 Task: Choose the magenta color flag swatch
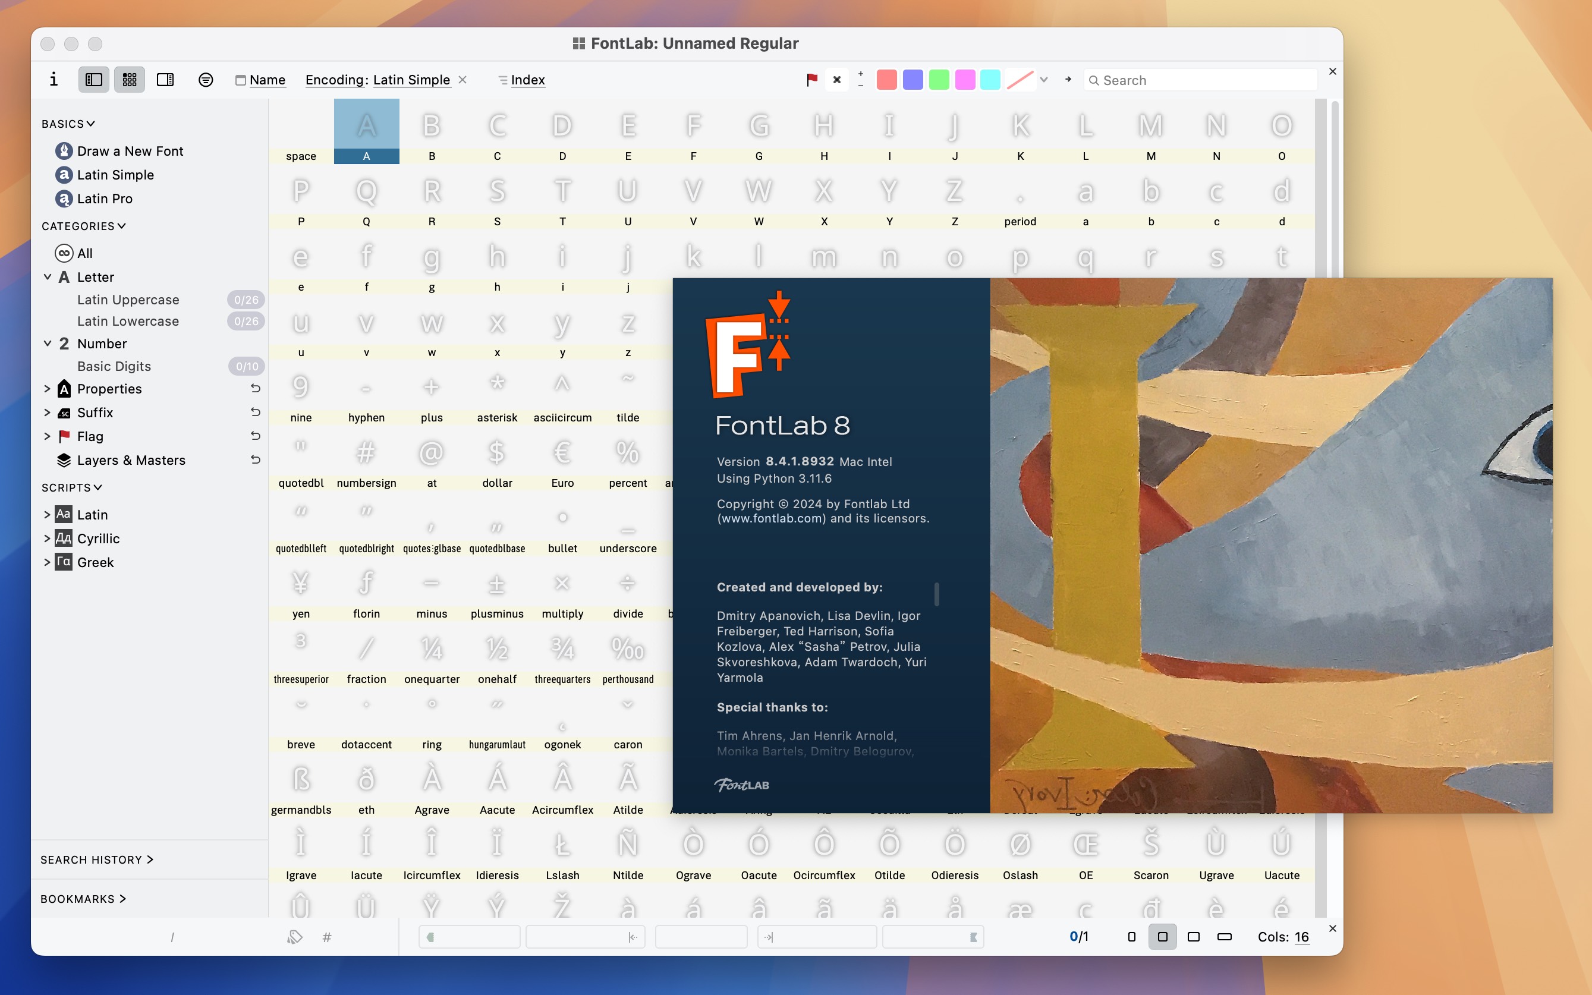pyautogui.click(x=965, y=80)
